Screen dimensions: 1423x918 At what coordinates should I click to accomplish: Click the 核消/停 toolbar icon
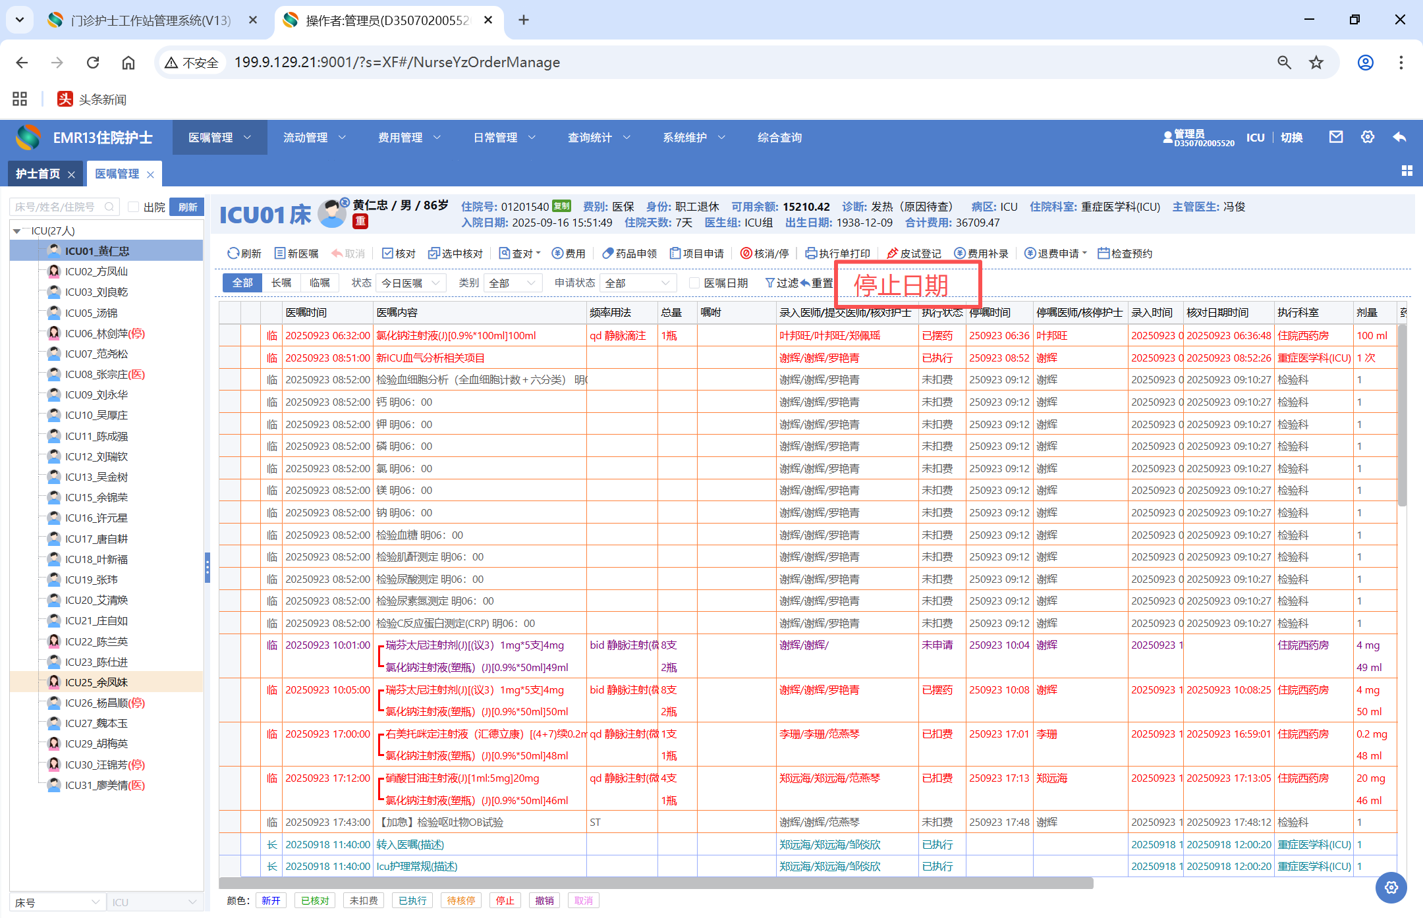[x=746, y=254]
